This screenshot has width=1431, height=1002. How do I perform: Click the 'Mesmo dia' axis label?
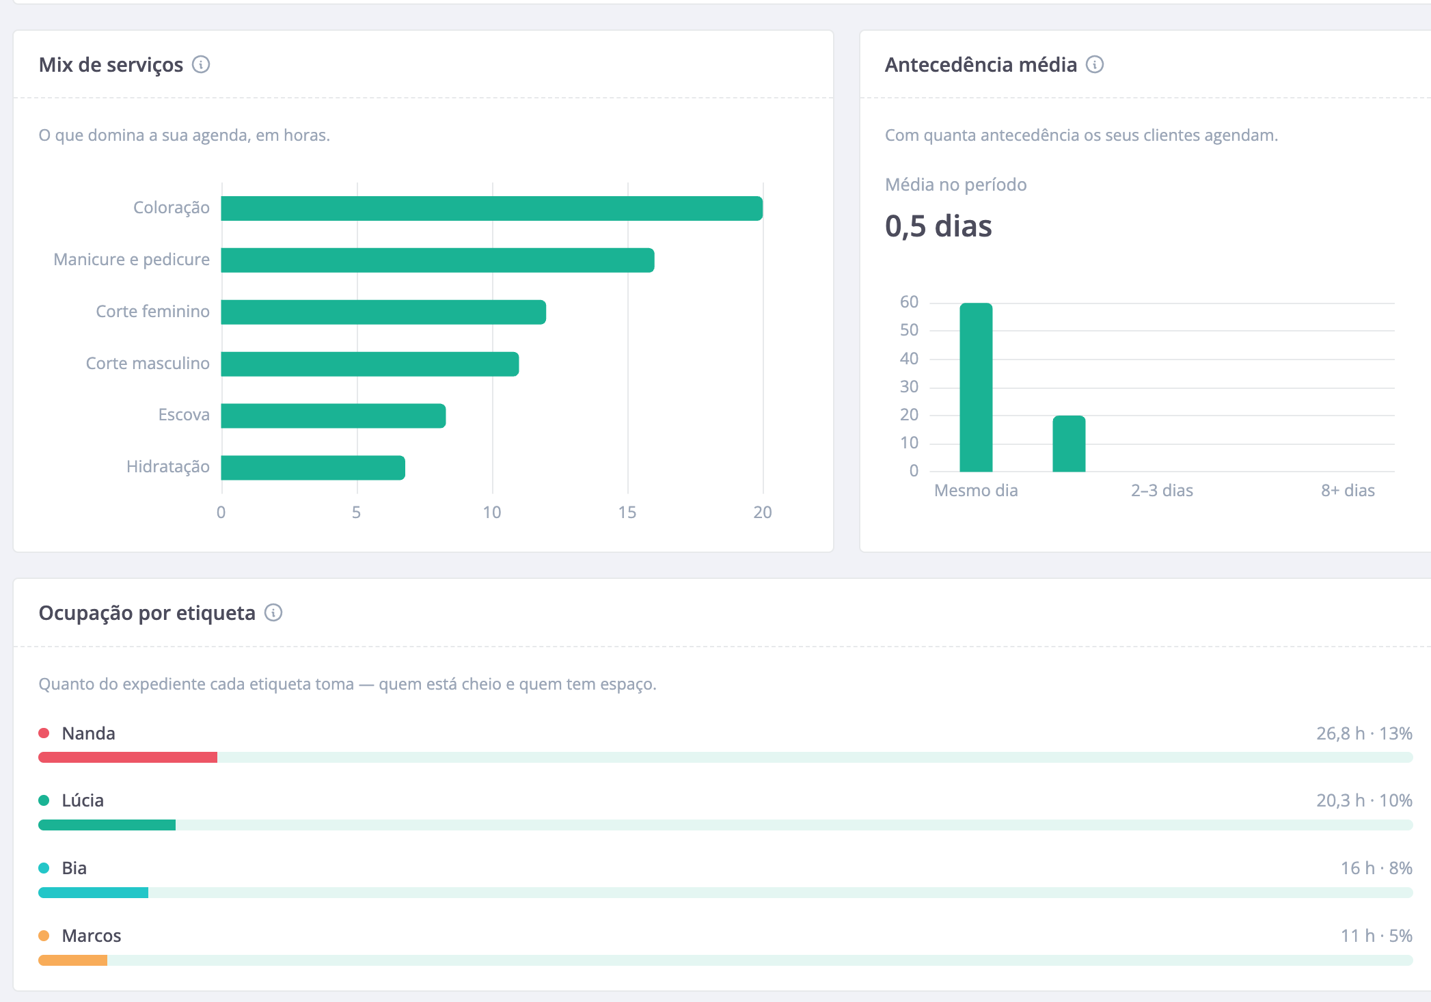pos(976,491)
